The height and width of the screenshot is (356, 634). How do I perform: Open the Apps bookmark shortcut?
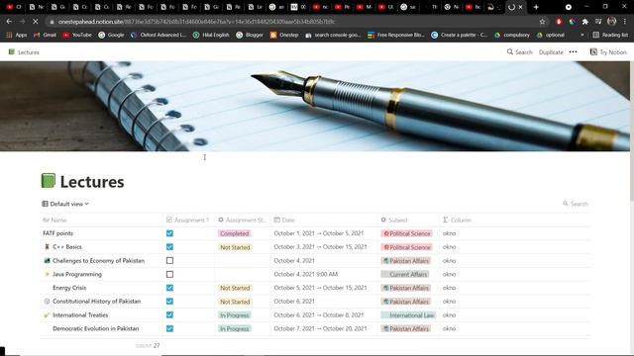pyautogui.click(x=17, y=36)
